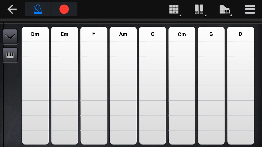Image resolution: width=262 pixels, height=147 pixels.
Task: Play the Dm chord header pad
Action: pos(35,34)
